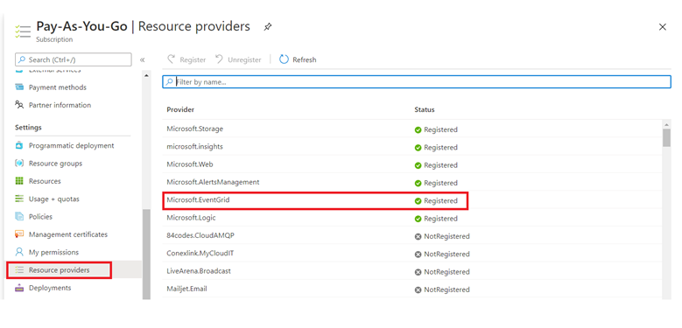Click the Register toolbar button
682x328 pixels.
[x=186, y=59]
